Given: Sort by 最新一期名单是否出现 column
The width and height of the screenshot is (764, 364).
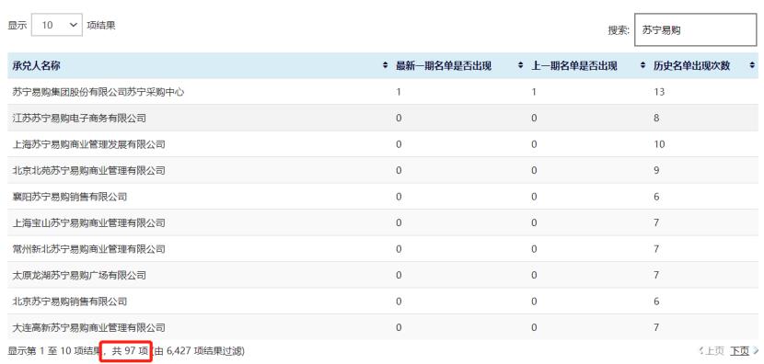Looking at the screenshot, I should tap(458, 65).
